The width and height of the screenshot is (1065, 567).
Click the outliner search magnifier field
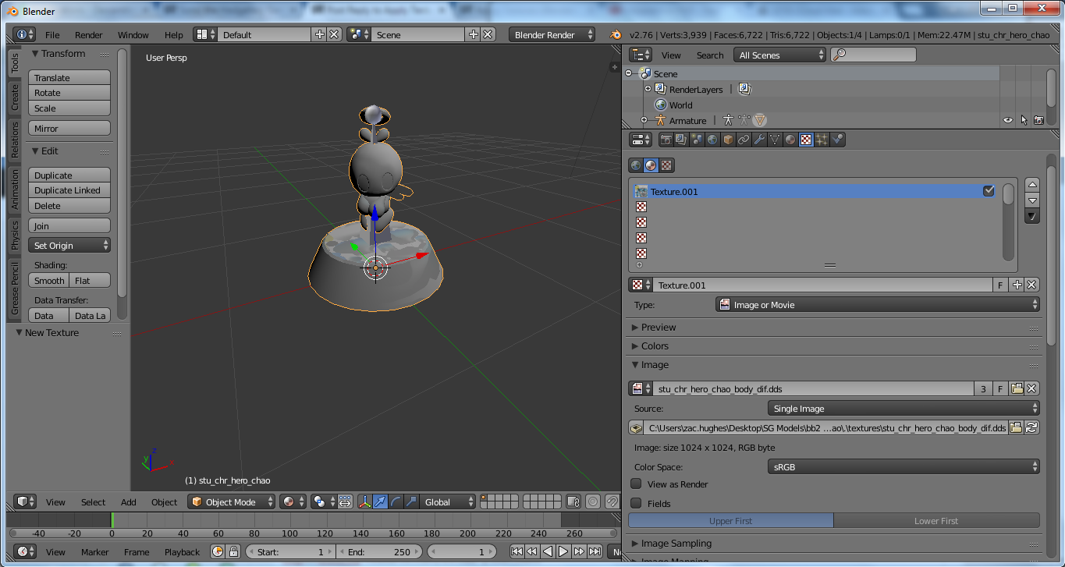pos(873,55)
